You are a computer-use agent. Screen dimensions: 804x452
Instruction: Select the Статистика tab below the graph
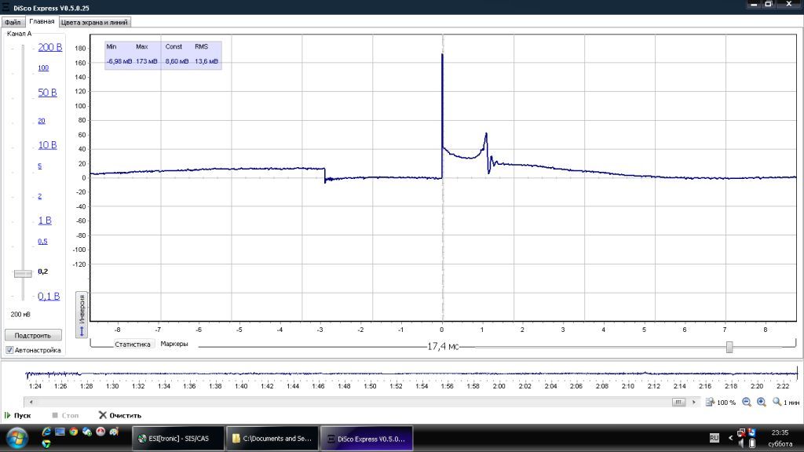click(x=132, y=344)
